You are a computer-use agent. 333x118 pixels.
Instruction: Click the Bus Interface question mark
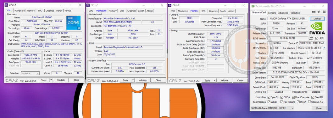coord(324,48)
